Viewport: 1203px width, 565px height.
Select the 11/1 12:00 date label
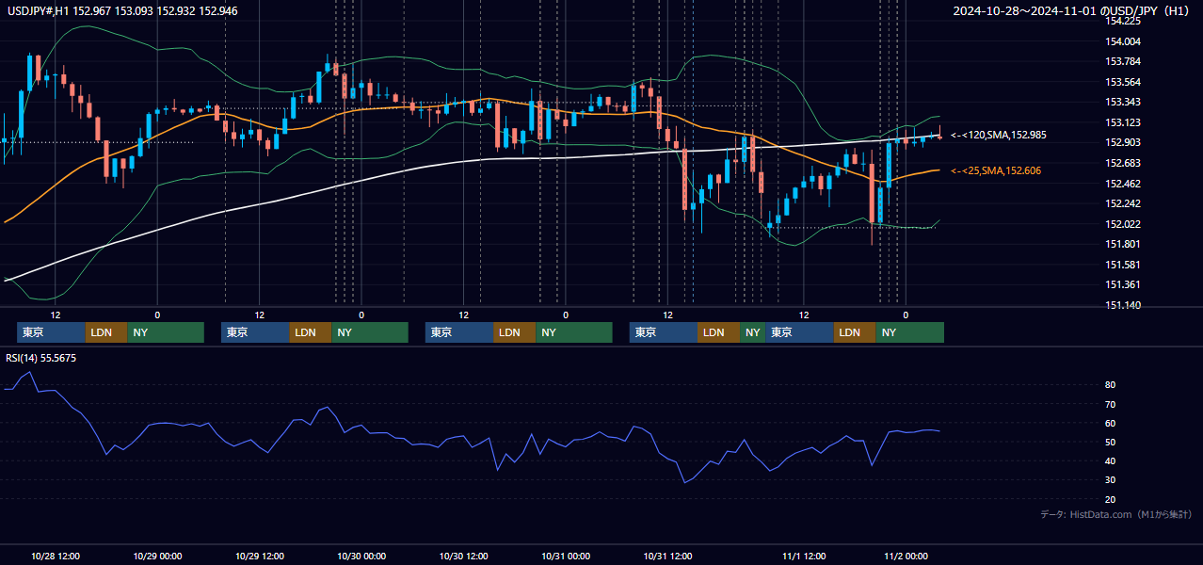click(x=804, y=557)
